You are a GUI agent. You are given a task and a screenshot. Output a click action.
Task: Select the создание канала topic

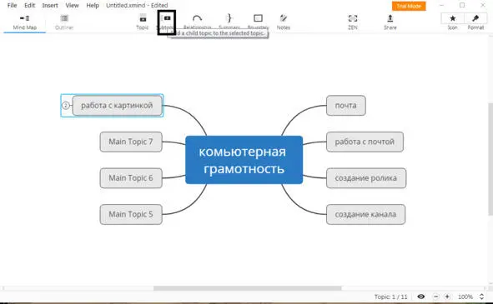point(365,215)
